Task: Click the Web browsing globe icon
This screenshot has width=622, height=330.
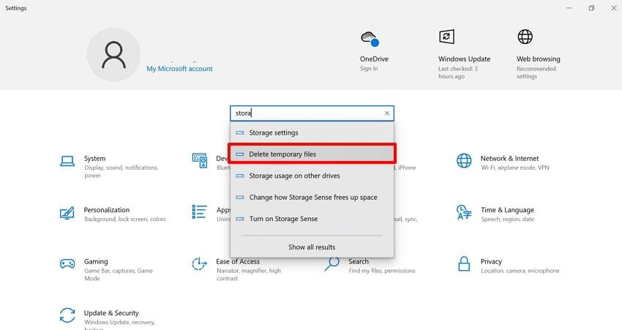Action: (525, 37)
